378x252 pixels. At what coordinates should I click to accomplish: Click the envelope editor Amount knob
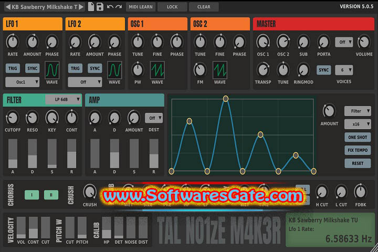pyautogui.click(x=329, y=111)
